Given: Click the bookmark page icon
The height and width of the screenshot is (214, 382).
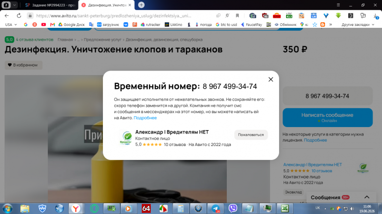Looking at the screenshot, I should pos(237,16).
